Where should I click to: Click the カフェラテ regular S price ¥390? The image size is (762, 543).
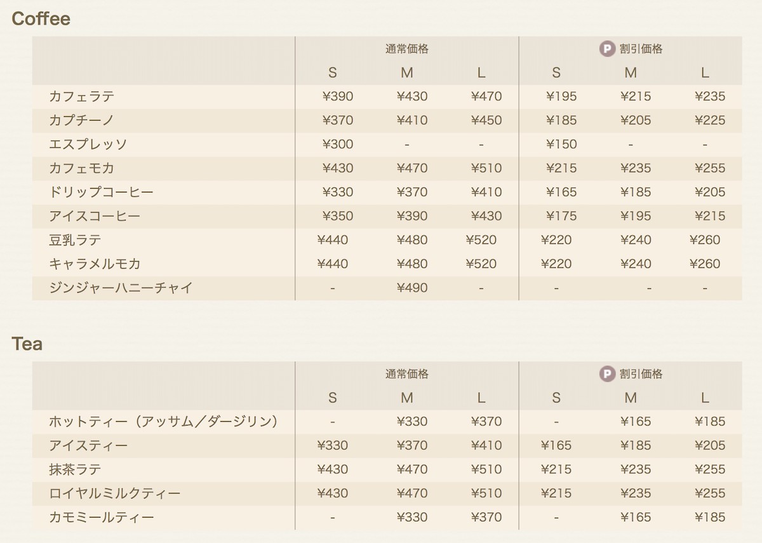[338, 97]
